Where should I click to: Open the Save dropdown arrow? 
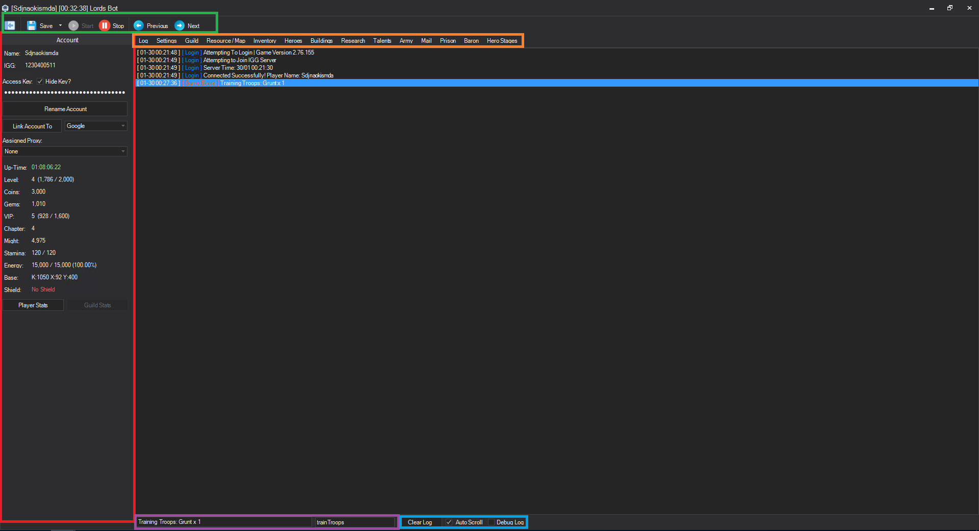coord(60,25)
